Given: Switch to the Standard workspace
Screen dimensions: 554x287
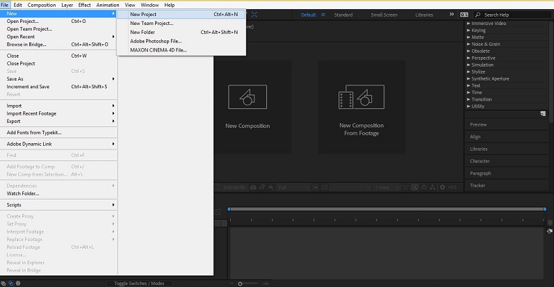Looking at the screenshot, I should pyautogui.click(x=343, y=15).
